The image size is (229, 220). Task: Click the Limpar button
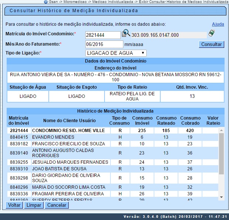click(x=34, y=205)
